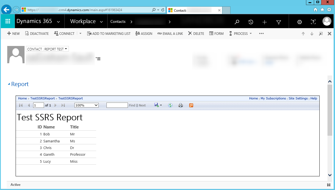The image size is (335, 190).
Task: Open recently viewed items history icon
Action: click(251, 22)
